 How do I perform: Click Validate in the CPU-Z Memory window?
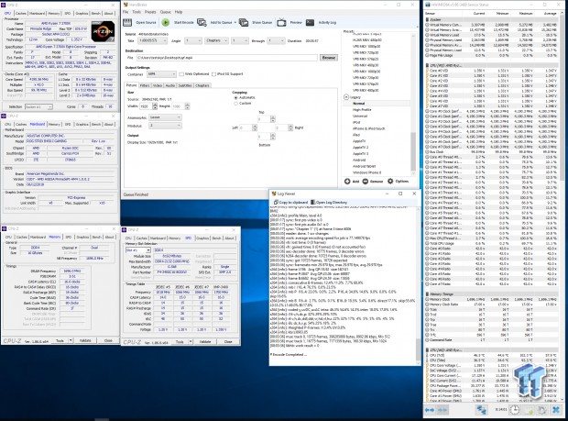point(85,340)
